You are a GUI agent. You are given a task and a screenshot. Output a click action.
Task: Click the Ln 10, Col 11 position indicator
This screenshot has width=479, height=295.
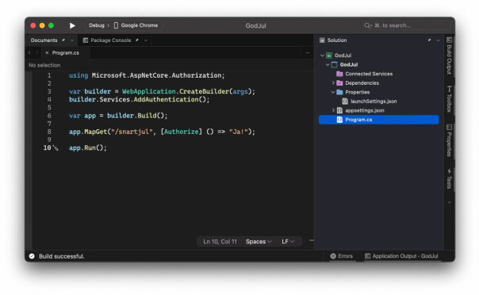[x=220, y=242]
